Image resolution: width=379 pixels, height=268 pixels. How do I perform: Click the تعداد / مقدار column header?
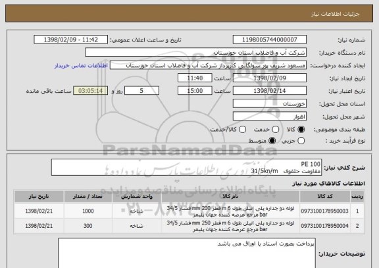(88, 196)
